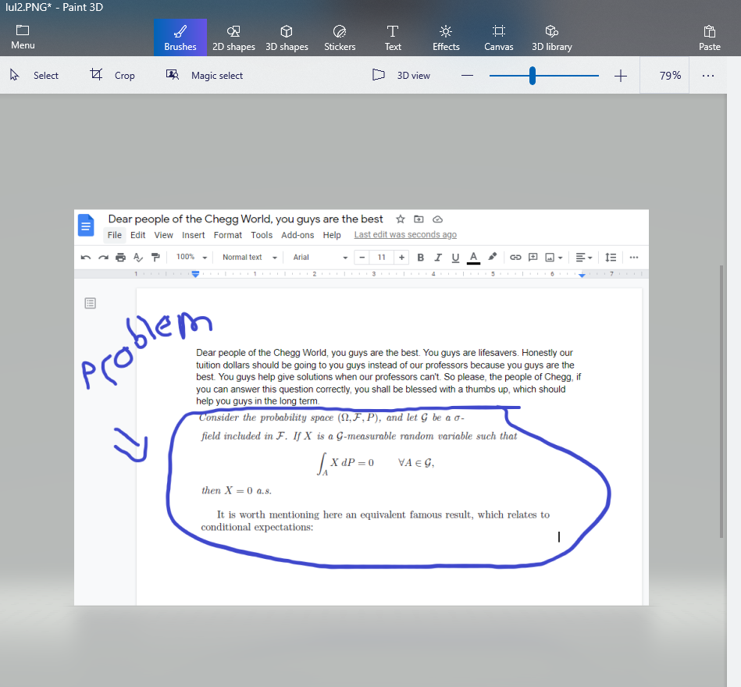The width and height of the screenshot is (741, 687).
Task: Open the Docs View menu
Action: (163, 235)
